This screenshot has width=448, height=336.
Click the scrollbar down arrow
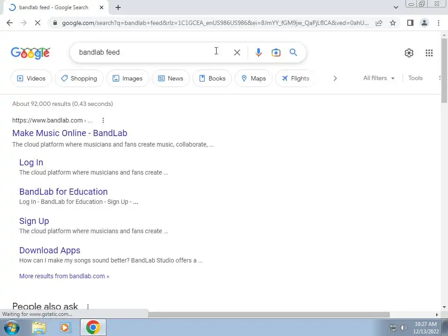pyautogui.click(x=444, y=307)
